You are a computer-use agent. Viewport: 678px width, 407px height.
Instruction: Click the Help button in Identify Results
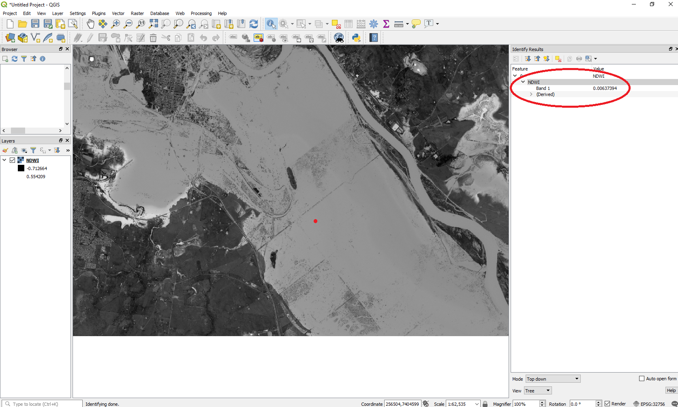671,390
